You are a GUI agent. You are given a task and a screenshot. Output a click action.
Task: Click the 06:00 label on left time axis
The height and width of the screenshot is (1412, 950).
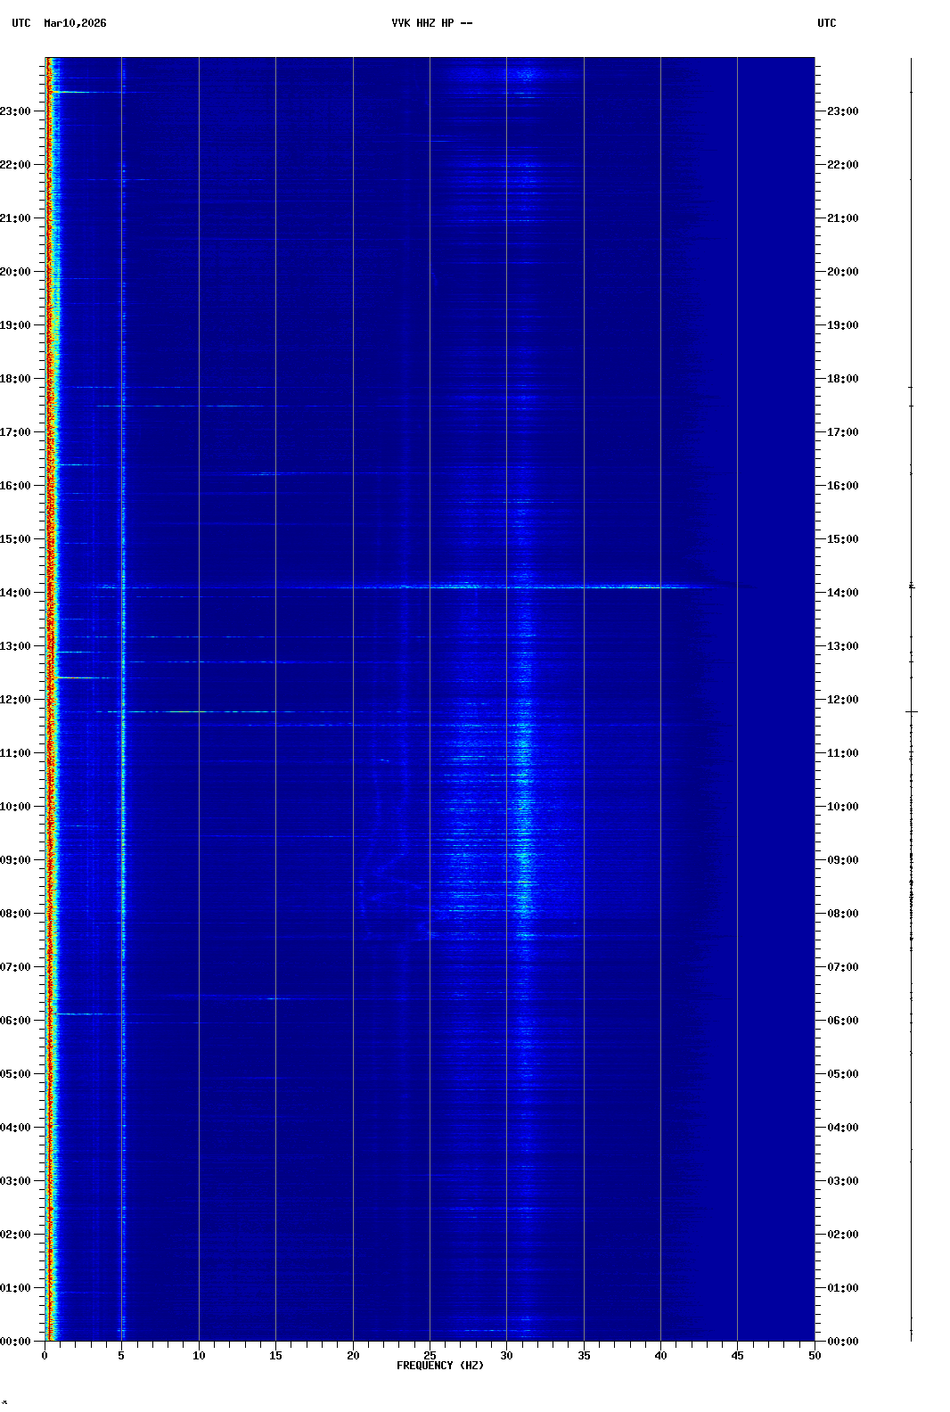tap(16, 1021)
